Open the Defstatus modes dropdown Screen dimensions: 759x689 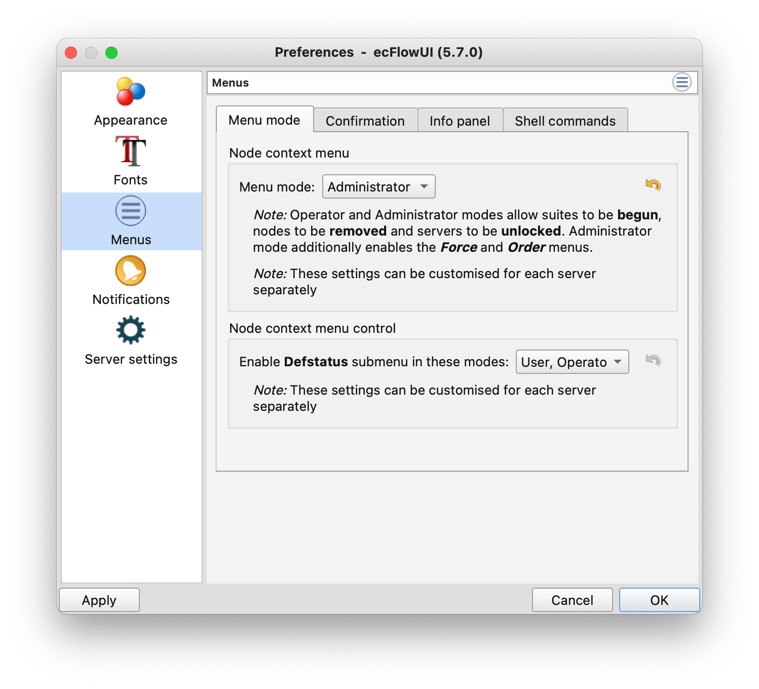[x=572, y=362]
